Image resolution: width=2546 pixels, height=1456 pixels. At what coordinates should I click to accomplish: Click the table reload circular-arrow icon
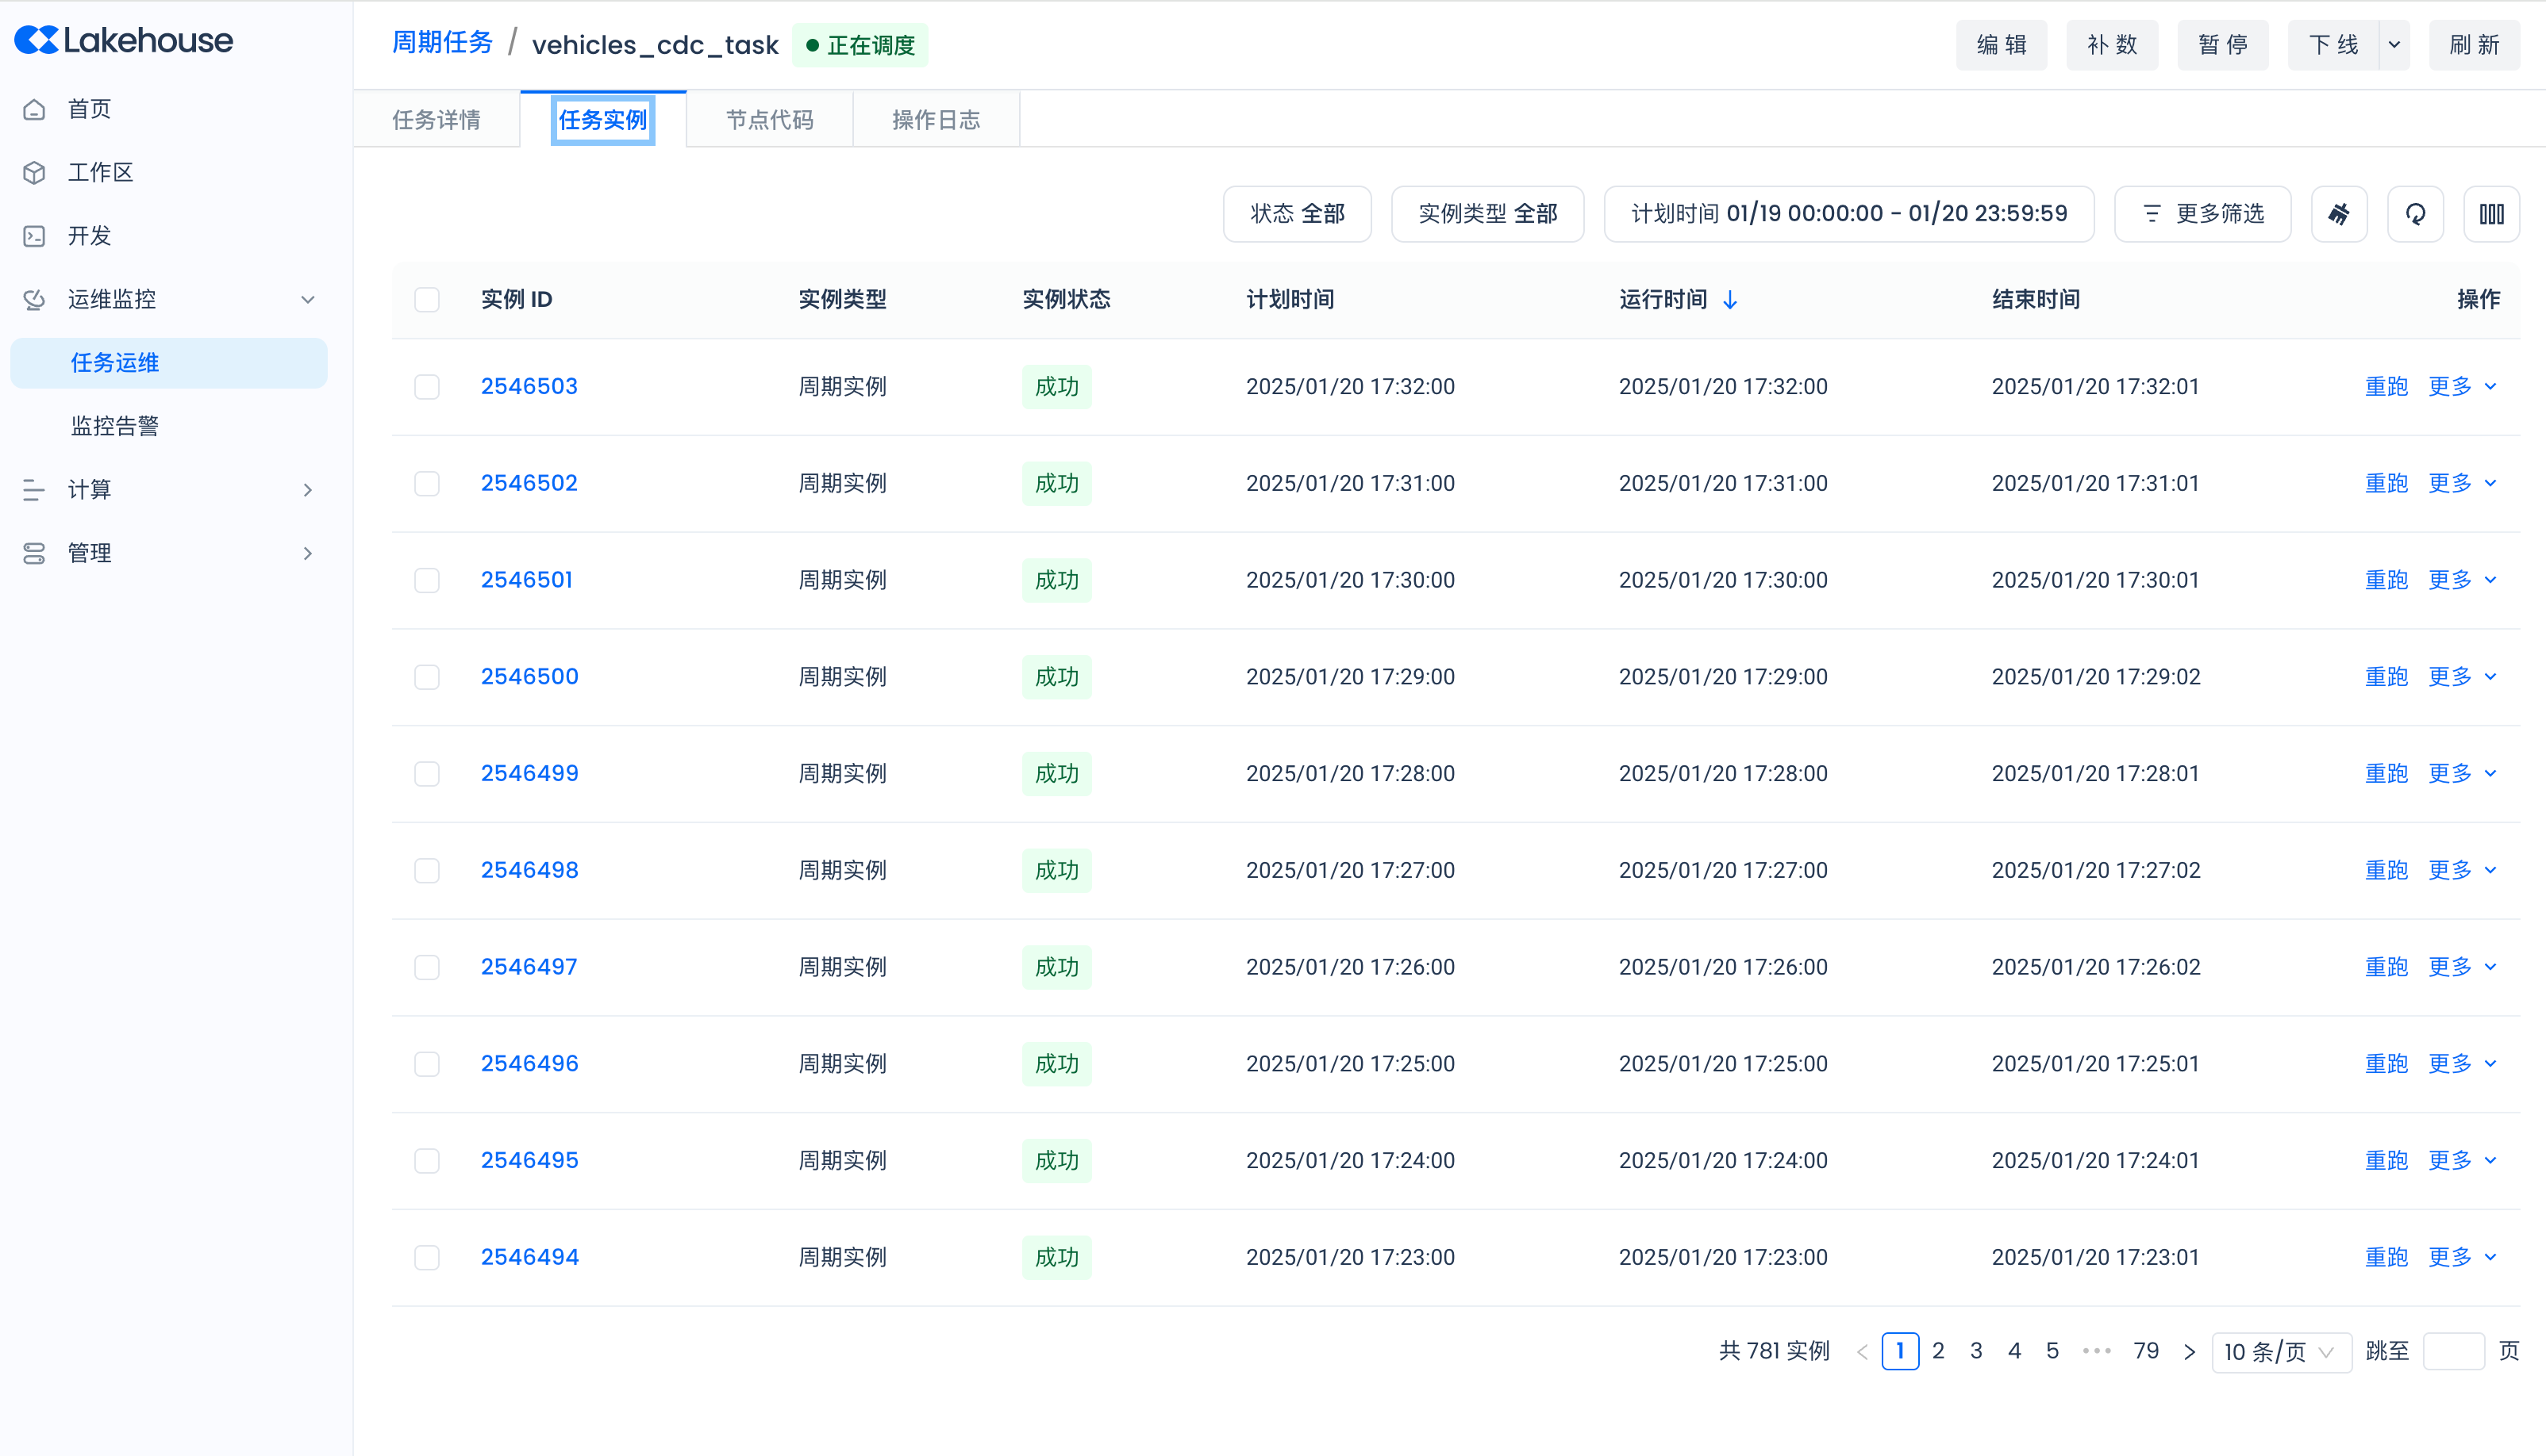point(2415,213)
